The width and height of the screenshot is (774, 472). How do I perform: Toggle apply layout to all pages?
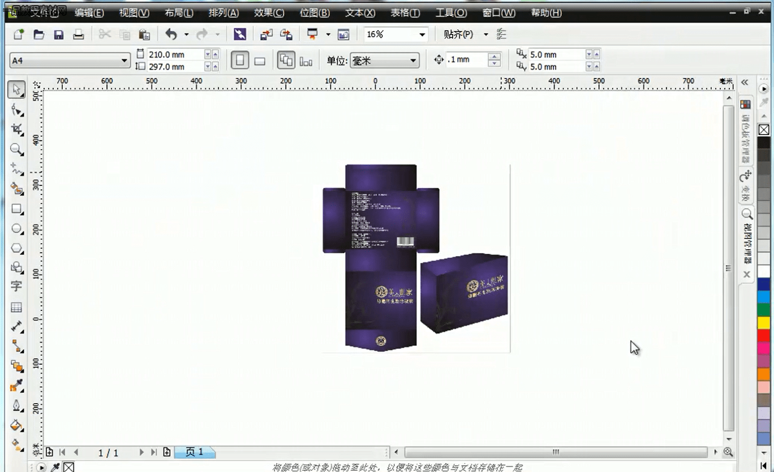click(286, 60)
